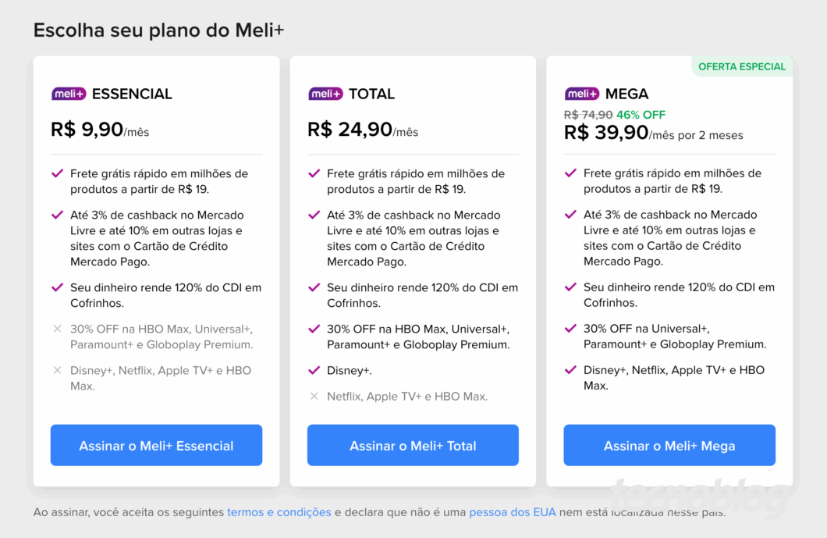Screen dimensions: 827x538
Task: Click the Meli+ logo on the Mega plan
Action: (582, 93)
